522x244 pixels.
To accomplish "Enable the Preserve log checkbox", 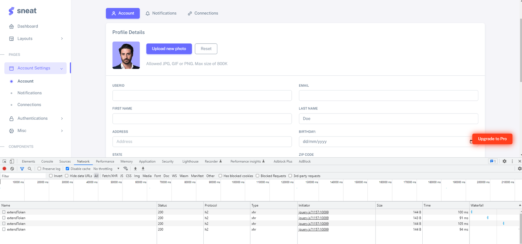I will tap(40, 169).
